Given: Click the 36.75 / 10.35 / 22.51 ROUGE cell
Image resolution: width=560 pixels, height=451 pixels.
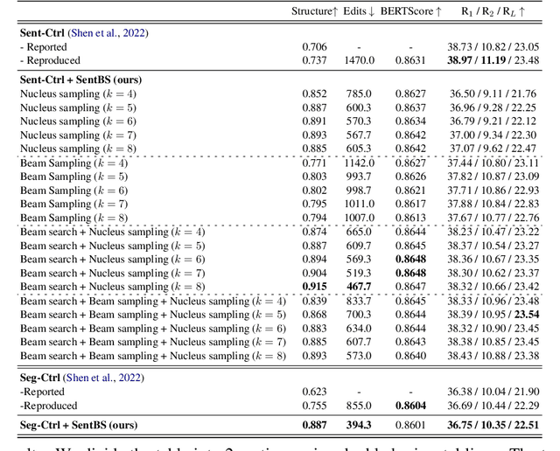Looking at the screenshot, I should [493, 425].
